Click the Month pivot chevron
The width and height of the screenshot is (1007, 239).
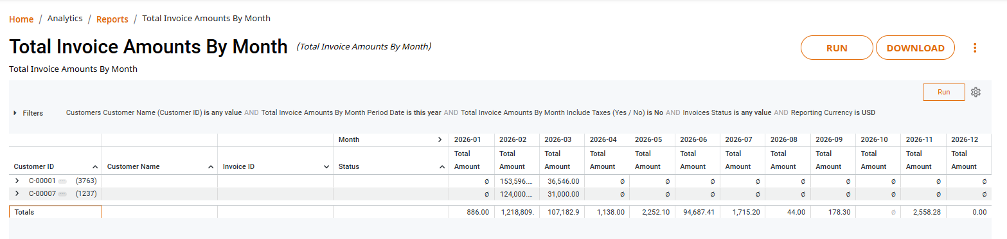[440, 139]
